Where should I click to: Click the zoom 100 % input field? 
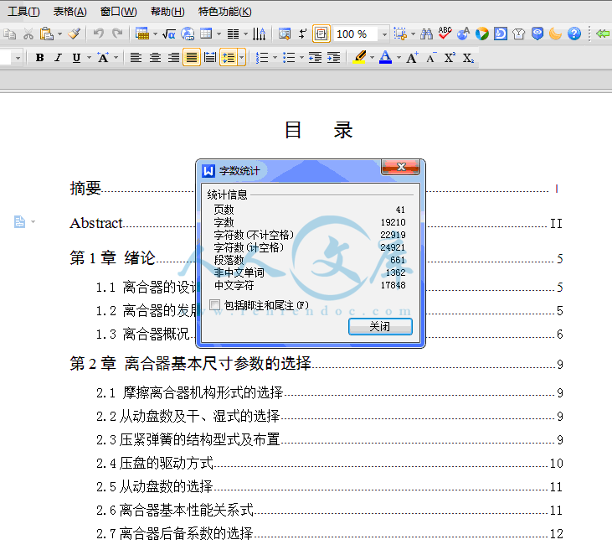(357, 34)
